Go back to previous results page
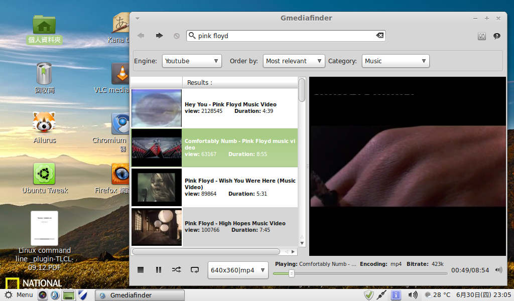The image size is (514, 301). tap(141, 36)
